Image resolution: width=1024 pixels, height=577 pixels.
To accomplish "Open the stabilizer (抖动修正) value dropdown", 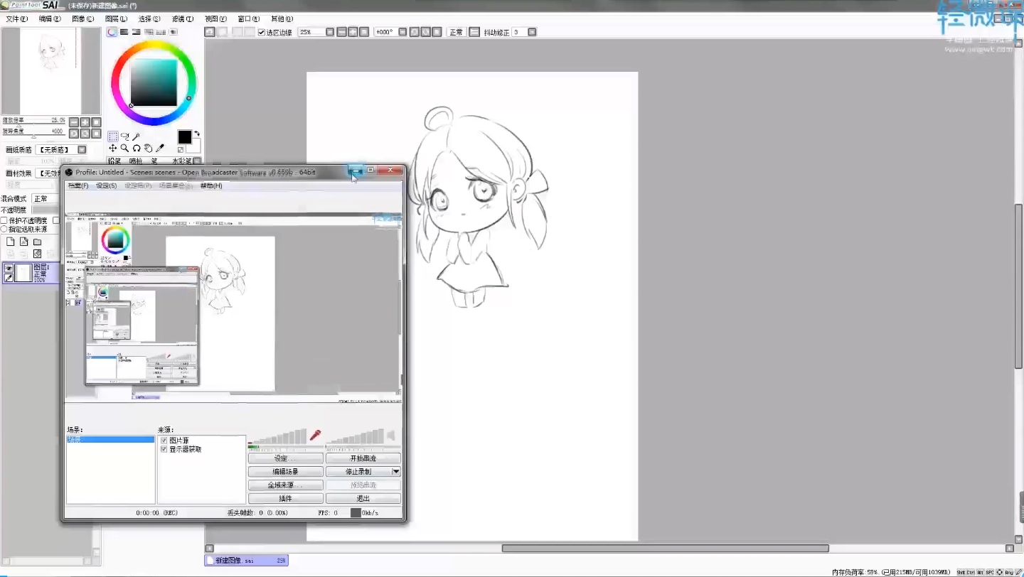I will coord(532,32).
